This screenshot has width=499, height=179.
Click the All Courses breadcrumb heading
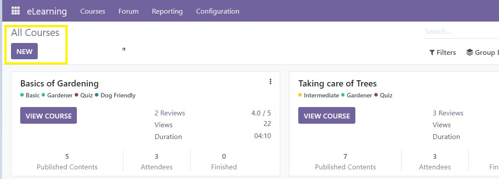35,32
